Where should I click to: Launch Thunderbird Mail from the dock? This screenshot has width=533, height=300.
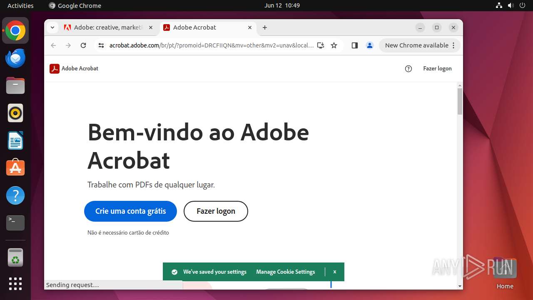tap(15, 58)
